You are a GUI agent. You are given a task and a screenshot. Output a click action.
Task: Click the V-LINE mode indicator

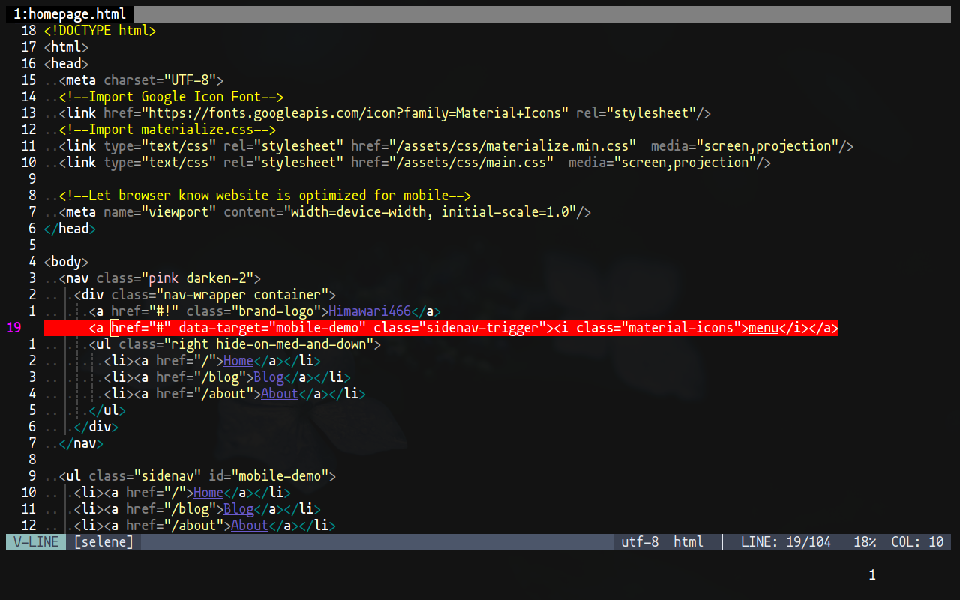(36, 542)
